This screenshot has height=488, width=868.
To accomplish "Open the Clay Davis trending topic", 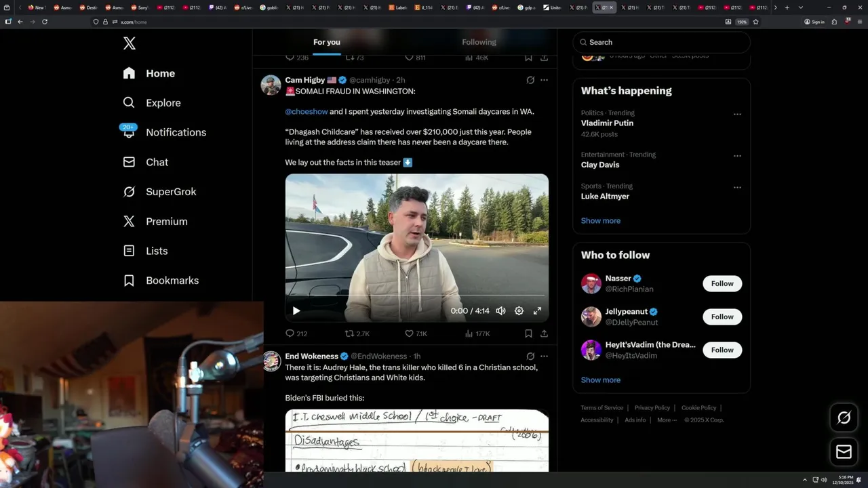I will [600, 165].
